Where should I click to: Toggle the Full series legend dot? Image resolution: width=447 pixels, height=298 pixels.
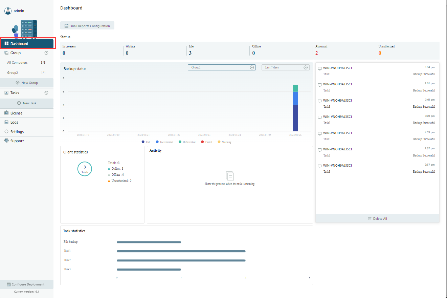143,142
